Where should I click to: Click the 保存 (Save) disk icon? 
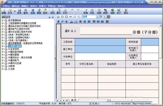19,11
